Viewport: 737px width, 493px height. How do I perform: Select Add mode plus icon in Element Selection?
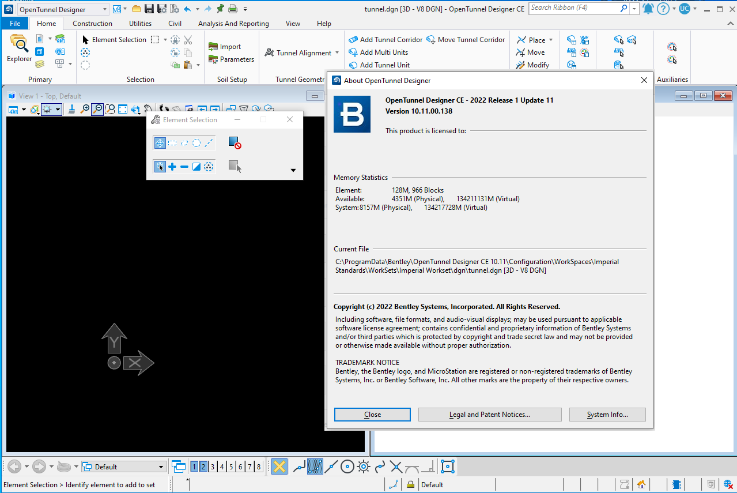click(172, 167)
